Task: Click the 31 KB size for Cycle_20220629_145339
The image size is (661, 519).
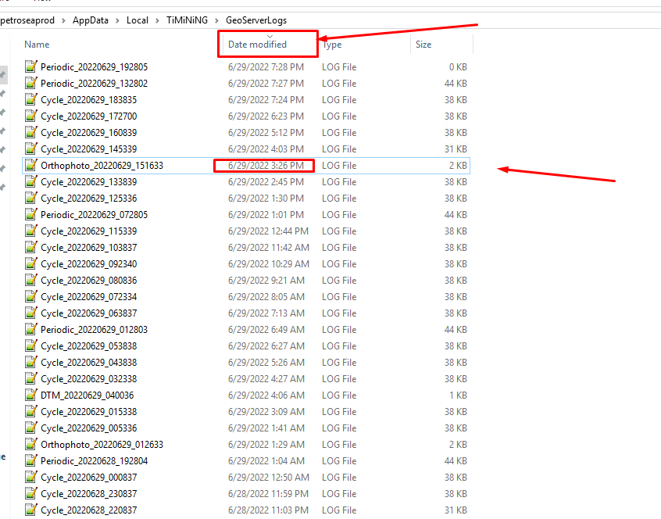Action: click(x=456, y=149)
